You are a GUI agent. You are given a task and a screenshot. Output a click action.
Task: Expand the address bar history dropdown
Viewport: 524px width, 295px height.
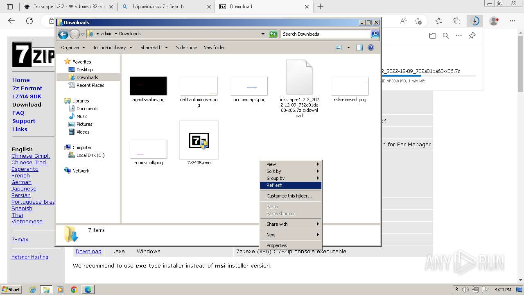(263, 34)
